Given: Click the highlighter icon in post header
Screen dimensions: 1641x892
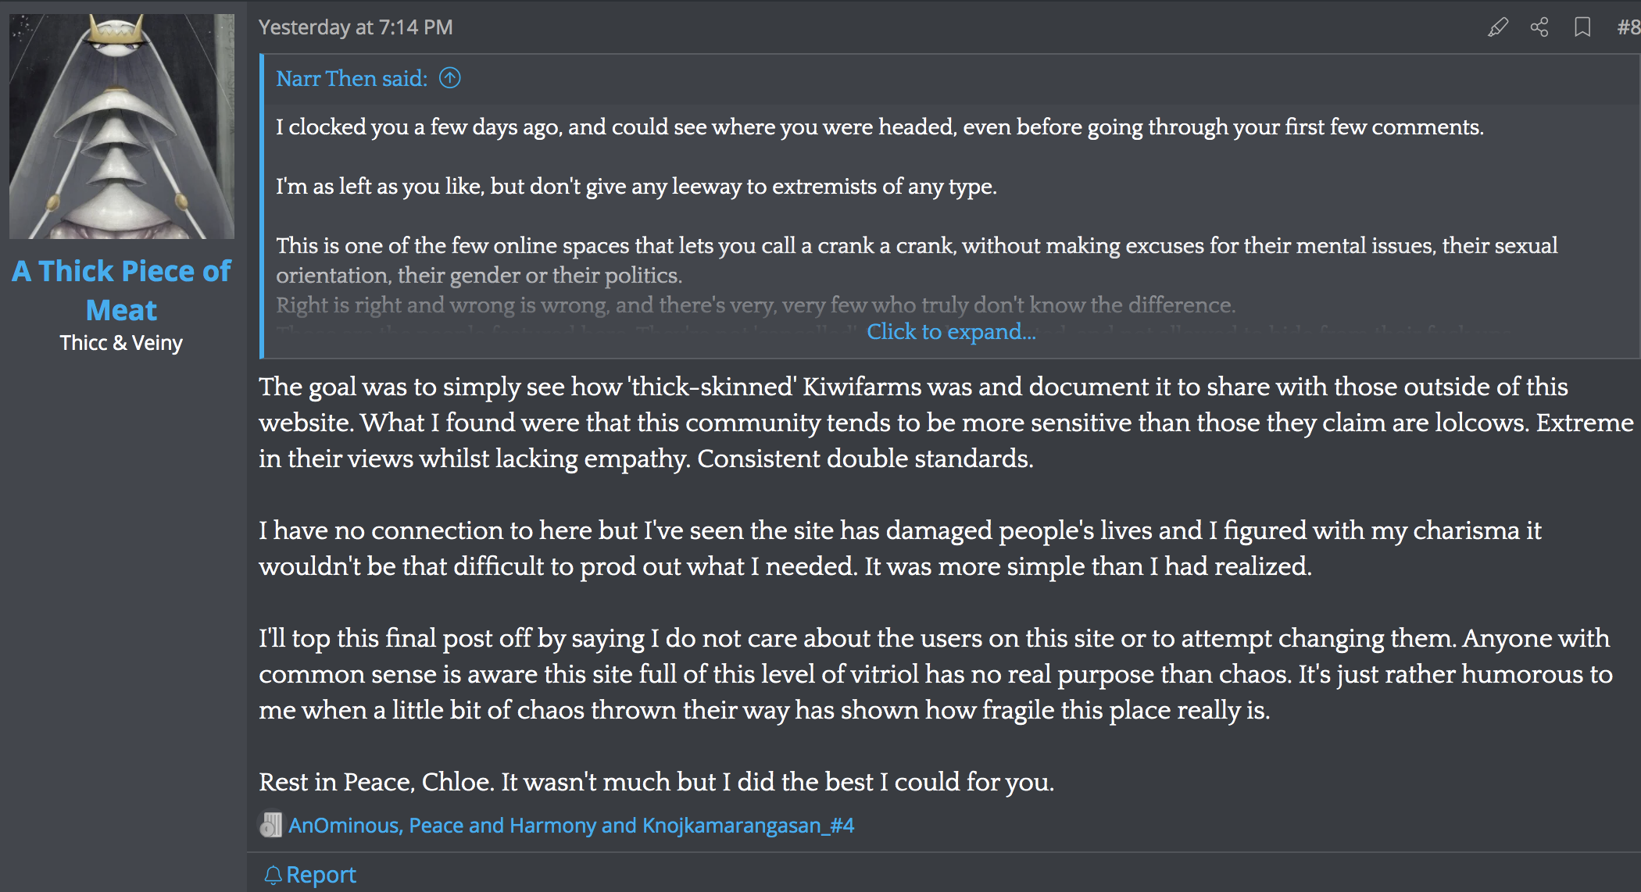Looking at the screenshot, I should pos(1497,27).
